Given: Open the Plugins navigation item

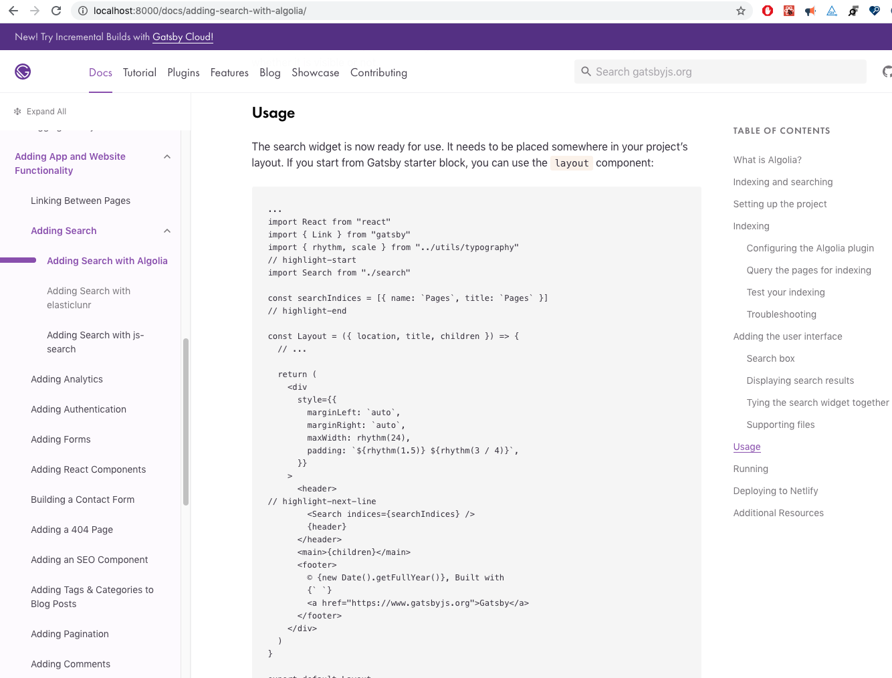Looking at the screenshot, I should [183, 72].
